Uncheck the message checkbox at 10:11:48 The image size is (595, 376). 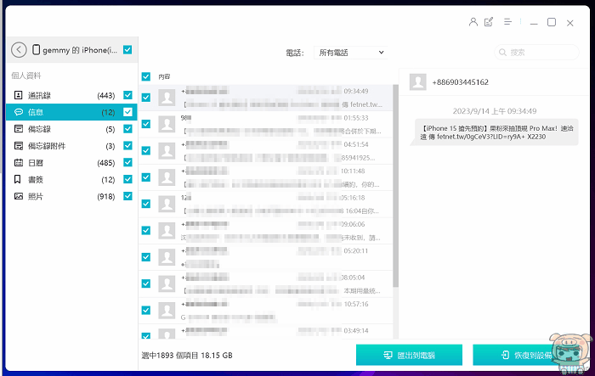146,177
